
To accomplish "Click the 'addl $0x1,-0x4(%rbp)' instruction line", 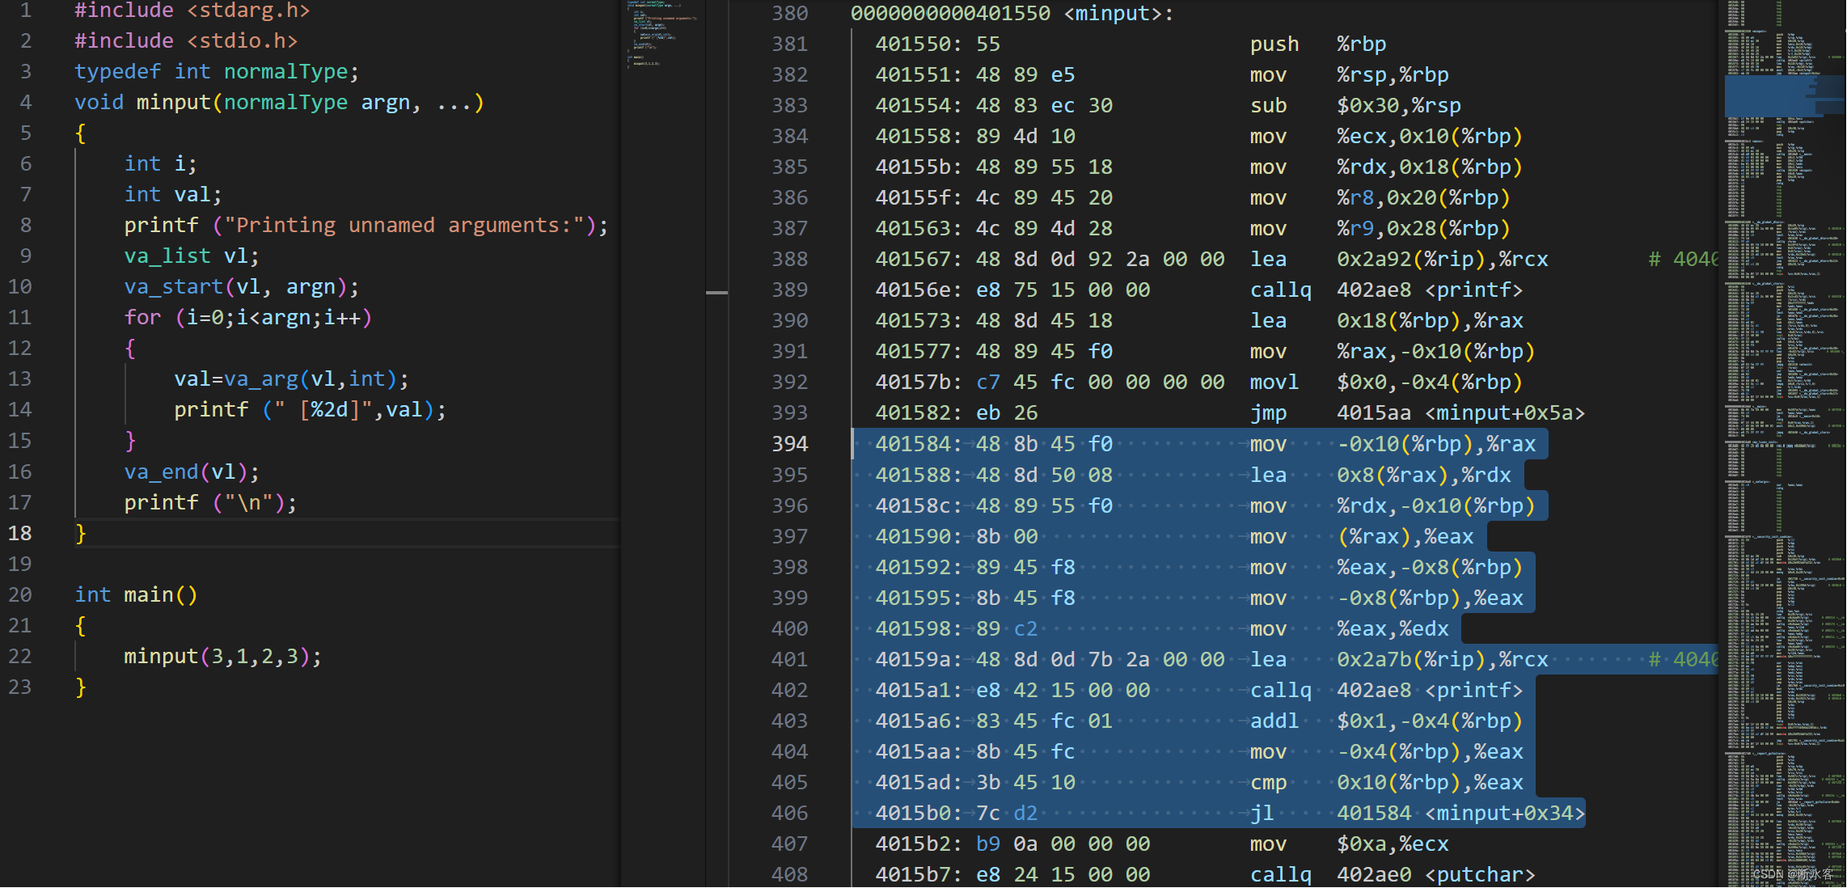I will pos(1198,721).
